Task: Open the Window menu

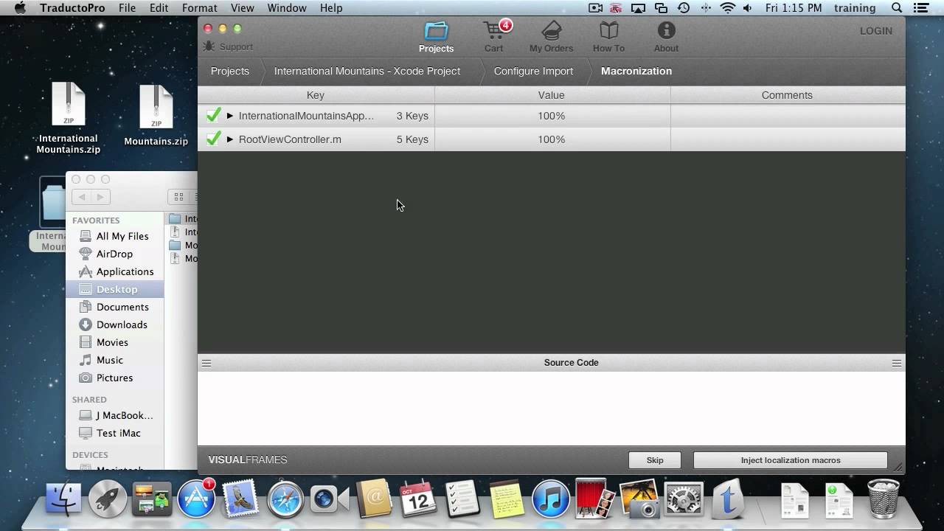Action: pyautogui.click(x=287, y=8)
